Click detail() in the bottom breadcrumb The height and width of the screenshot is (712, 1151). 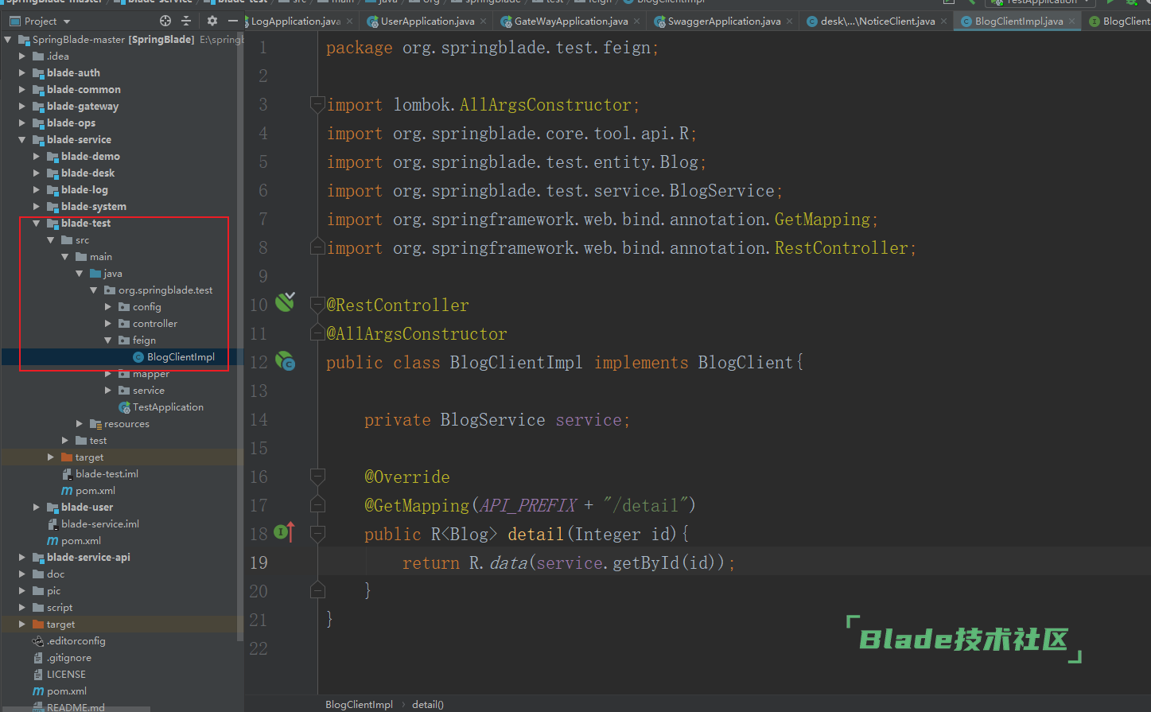tap(428, 704)
